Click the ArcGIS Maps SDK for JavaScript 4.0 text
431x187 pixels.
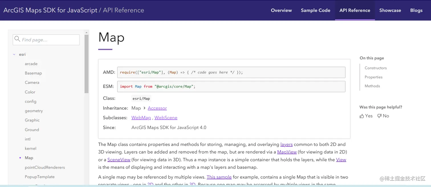pos(169,128)
